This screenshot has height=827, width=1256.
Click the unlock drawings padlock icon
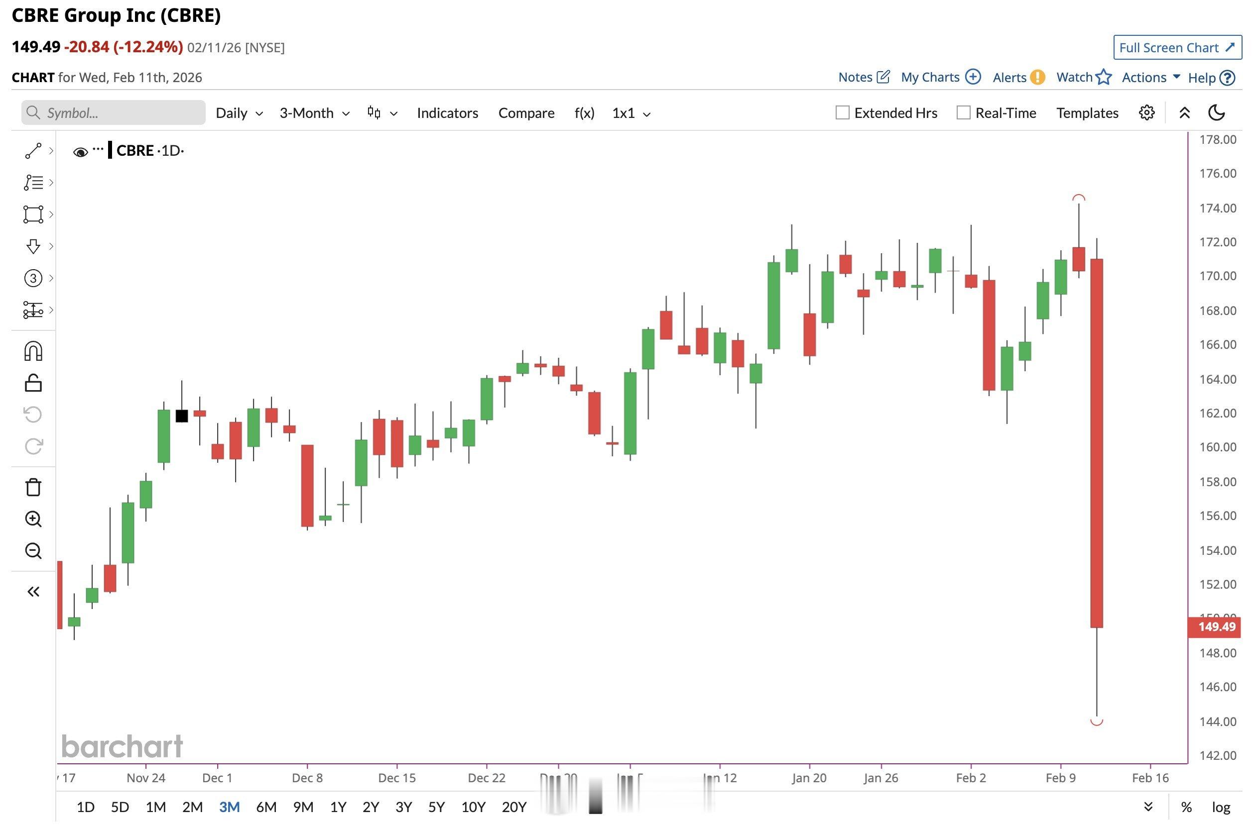(x=33, y=383)
